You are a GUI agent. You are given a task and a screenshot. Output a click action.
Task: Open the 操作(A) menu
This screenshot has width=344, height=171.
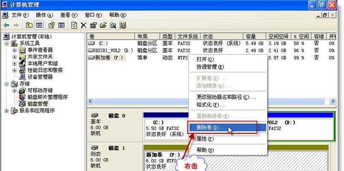coord(44,15)
